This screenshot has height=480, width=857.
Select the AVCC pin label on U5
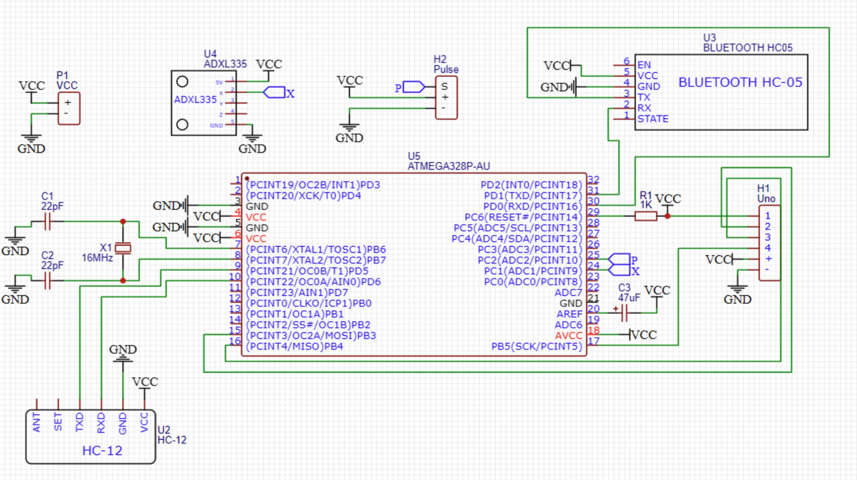pos(568,336)
